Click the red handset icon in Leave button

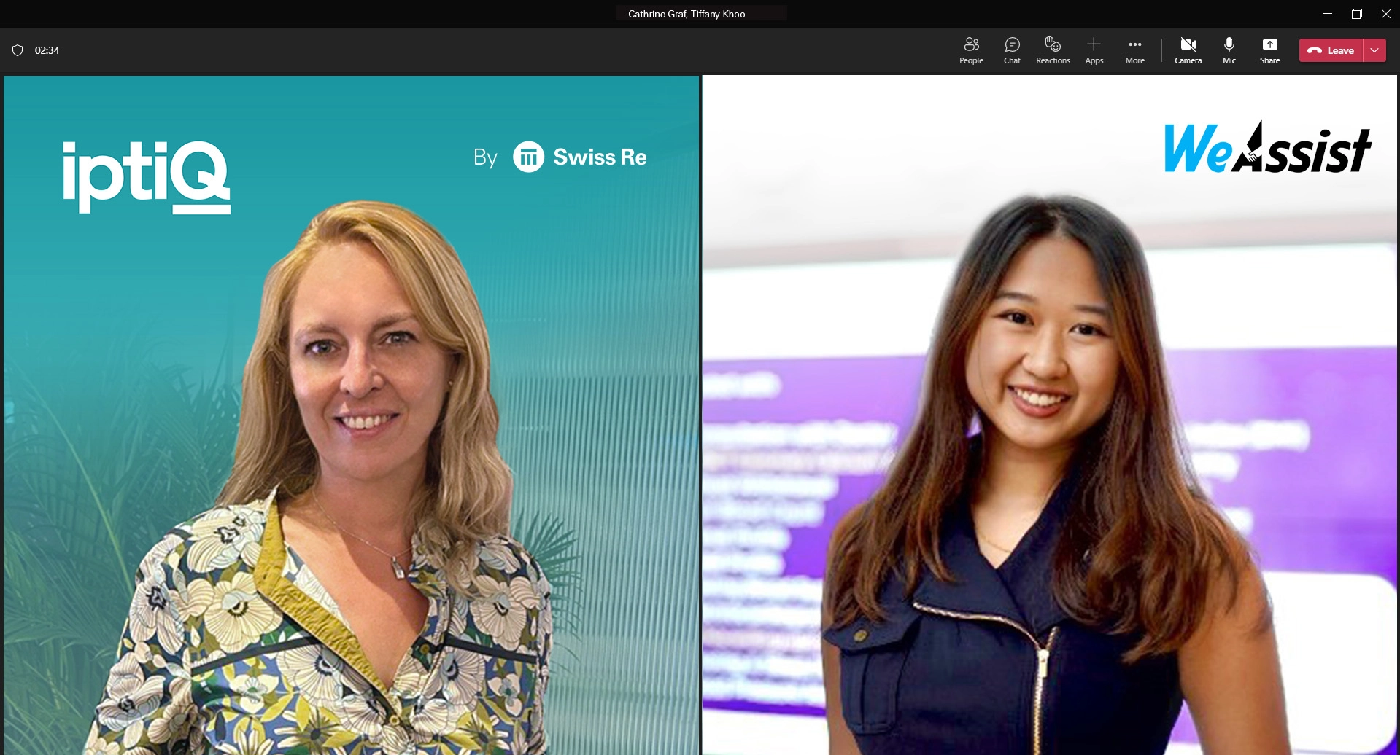(x=1315, y=50)
